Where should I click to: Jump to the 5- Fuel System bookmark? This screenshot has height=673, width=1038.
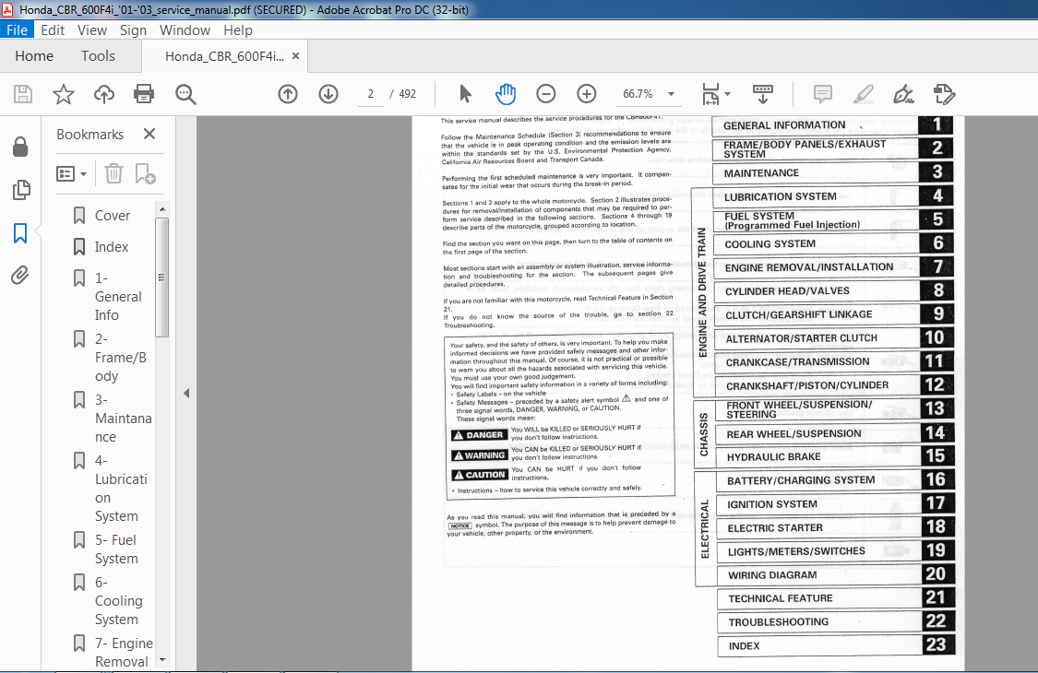[x=116, y=549]
